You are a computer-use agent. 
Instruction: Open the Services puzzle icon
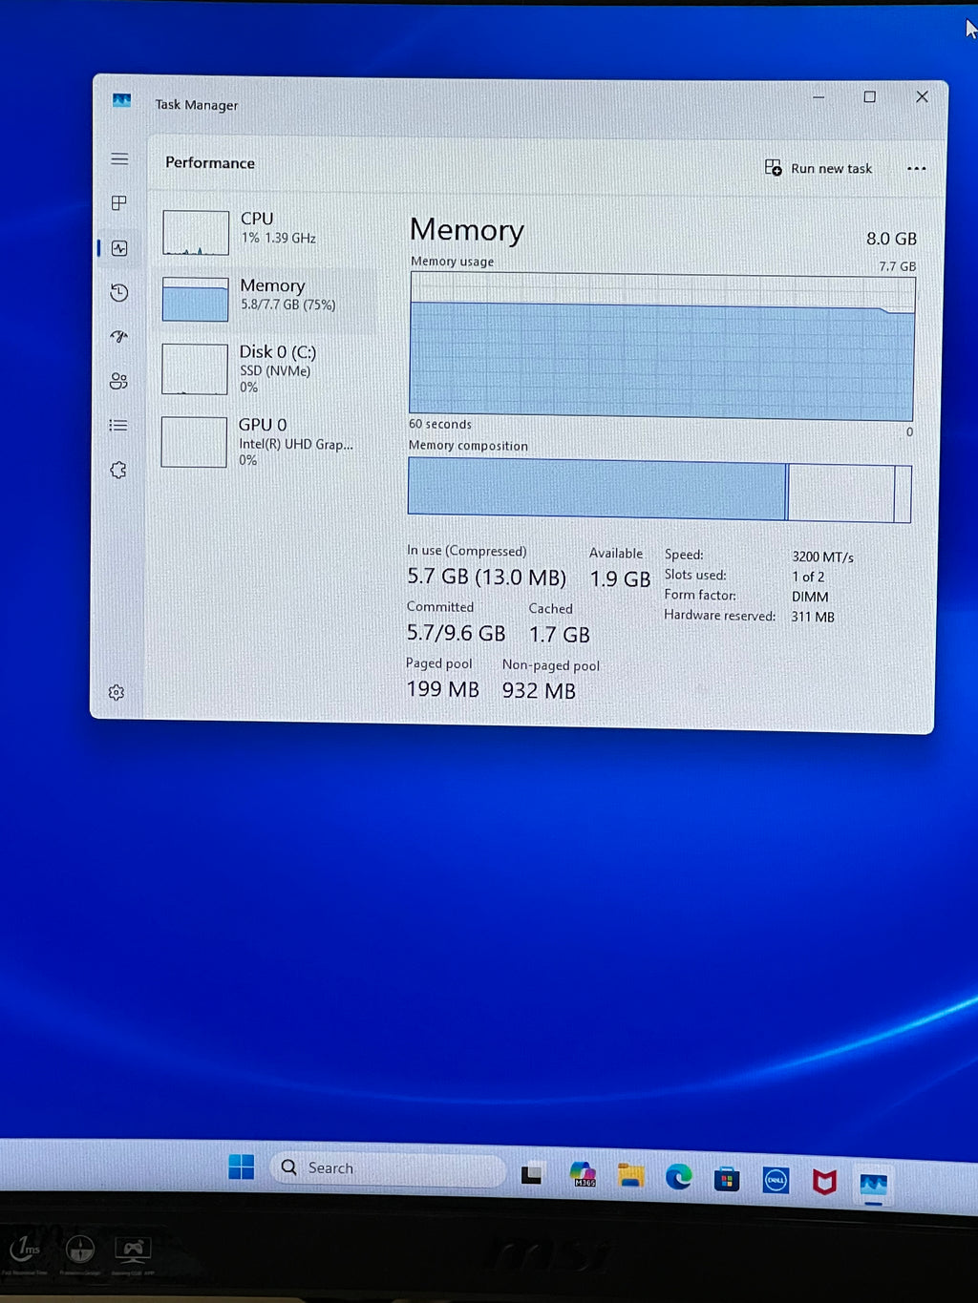coord(118,470)
